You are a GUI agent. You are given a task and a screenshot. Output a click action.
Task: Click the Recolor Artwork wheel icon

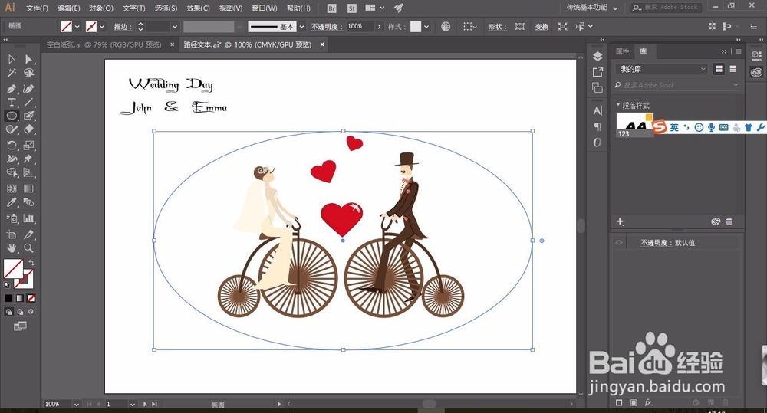pyautogui.click(x=446, y=26)
